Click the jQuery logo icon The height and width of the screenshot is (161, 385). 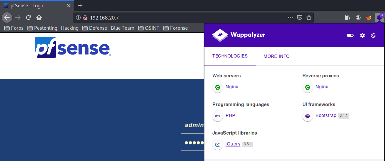click(218, 144)
